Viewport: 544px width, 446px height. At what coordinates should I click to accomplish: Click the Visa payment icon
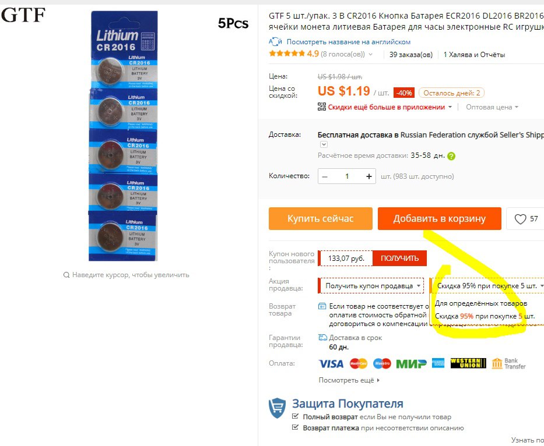[x=331, y=363]
